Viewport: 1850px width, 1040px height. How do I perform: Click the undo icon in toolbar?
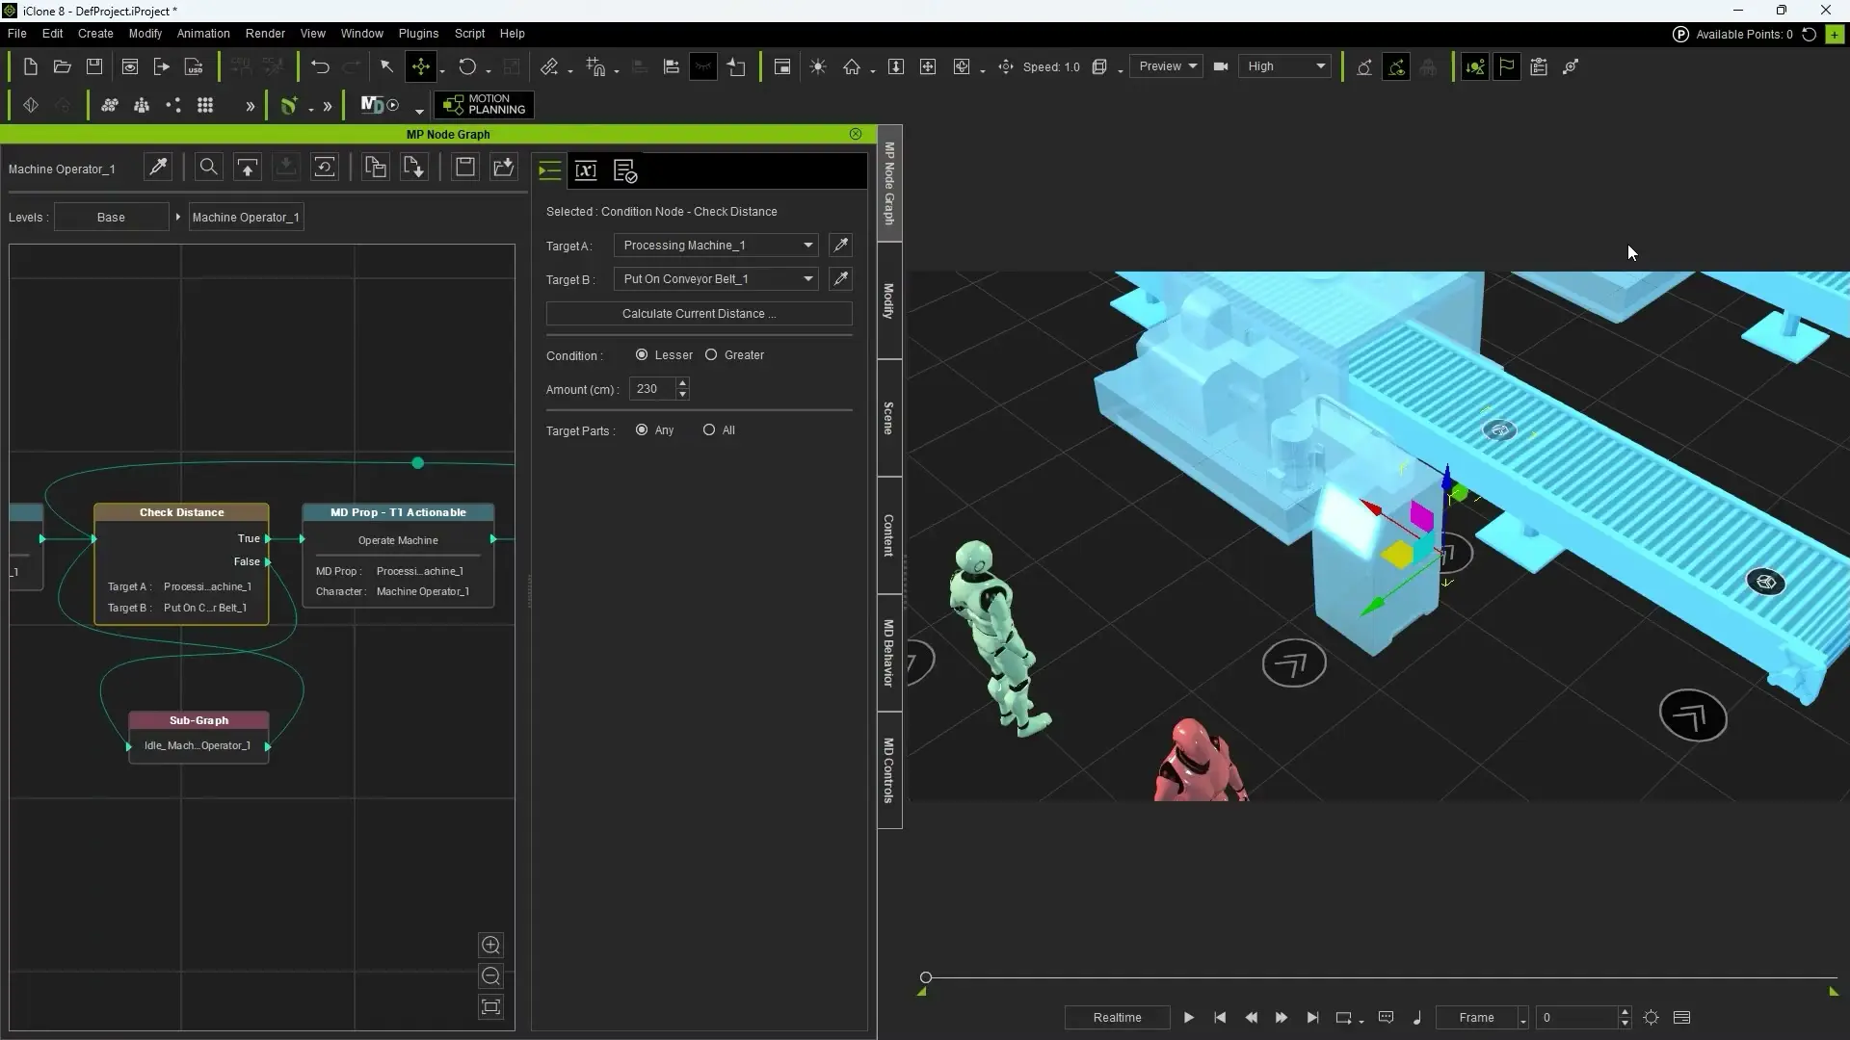(320, 66)
